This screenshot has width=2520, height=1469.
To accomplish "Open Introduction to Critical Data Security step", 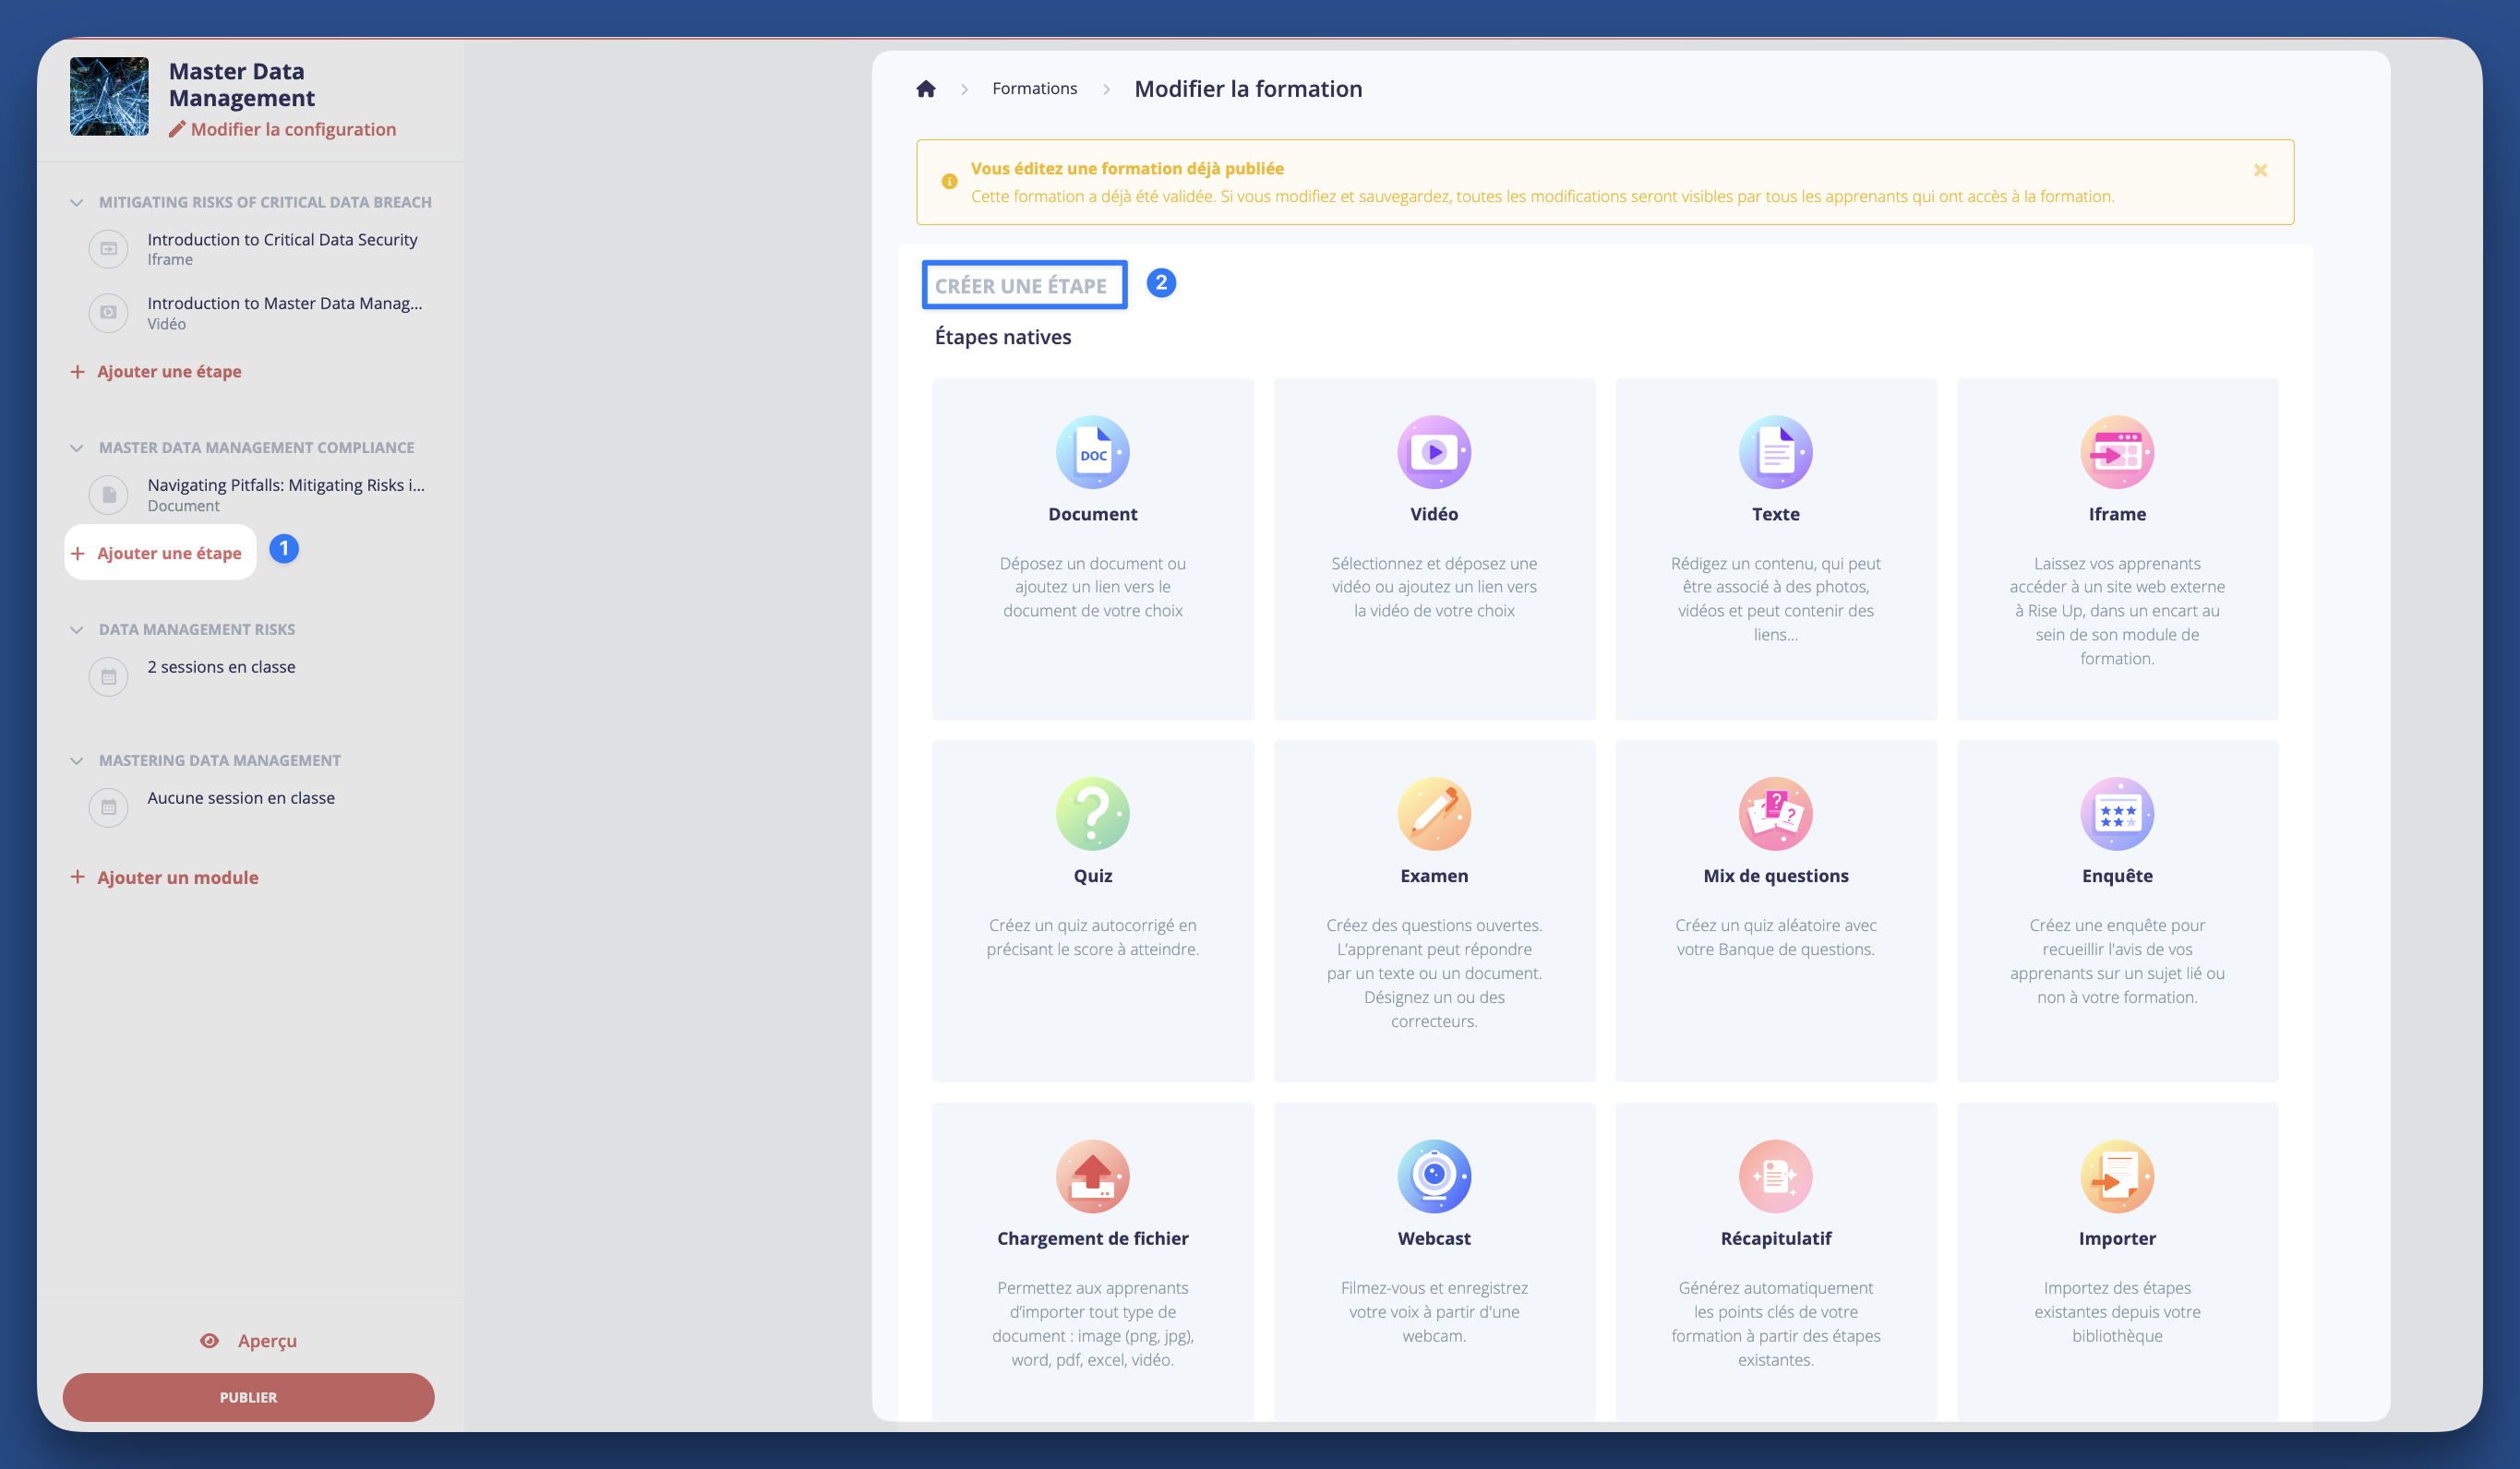I will pyautogui.click(x=281, y=240).
